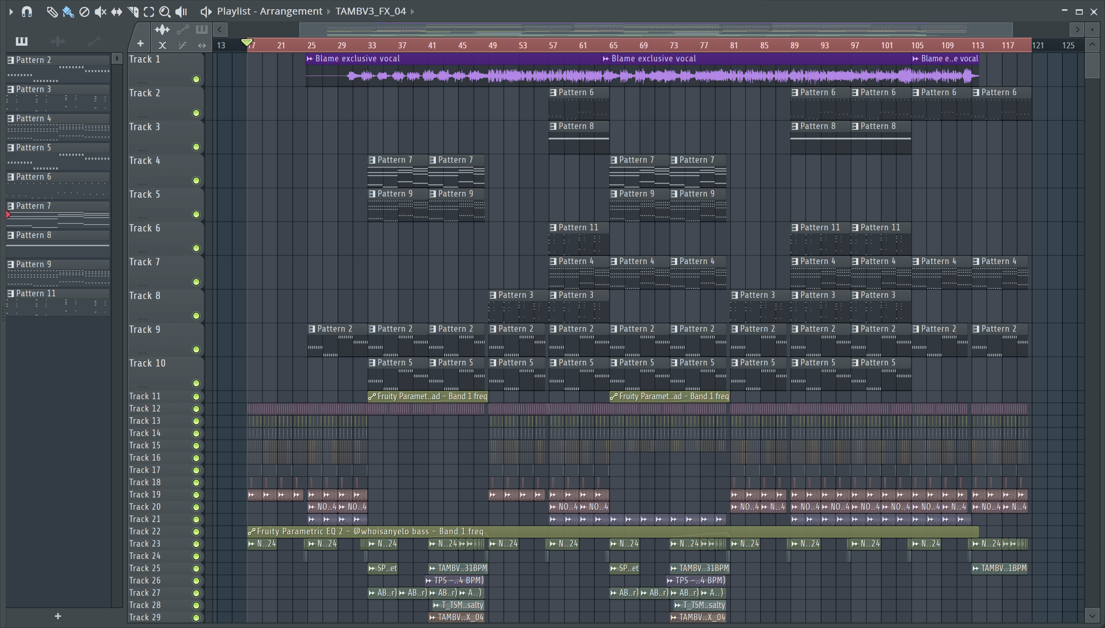Focus pattern clips piano icon in track header
Viewport: 1105px width, 628px height.
click(202, 29)
